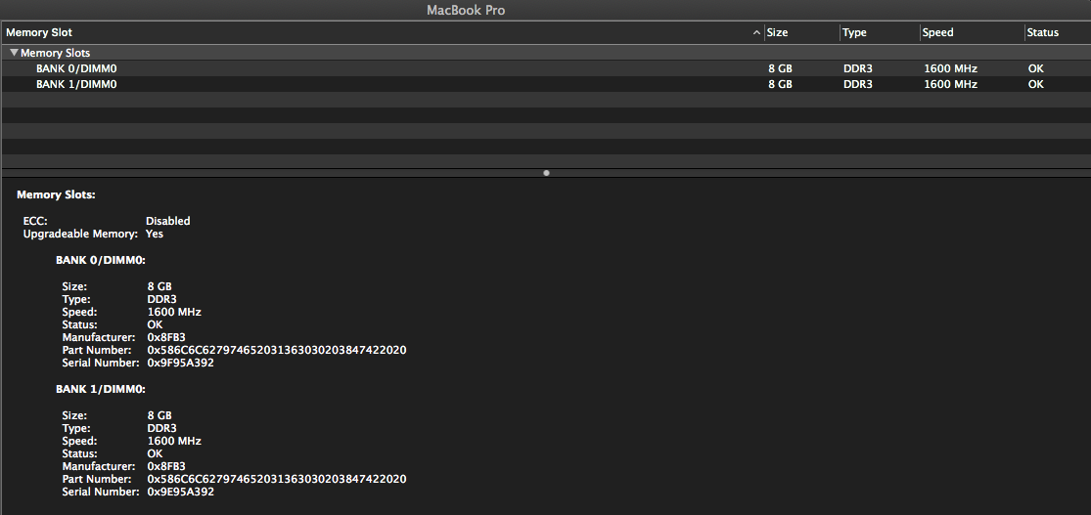The image size is (1091, 515).
Task: Select the Memory Slots parent row
Action: [546, 53]
